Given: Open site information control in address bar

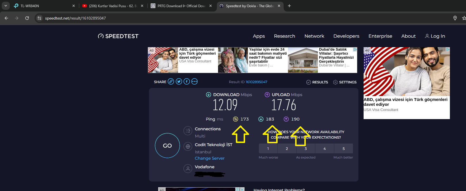Looking at the screenshot, I should [x=40, y=18].
